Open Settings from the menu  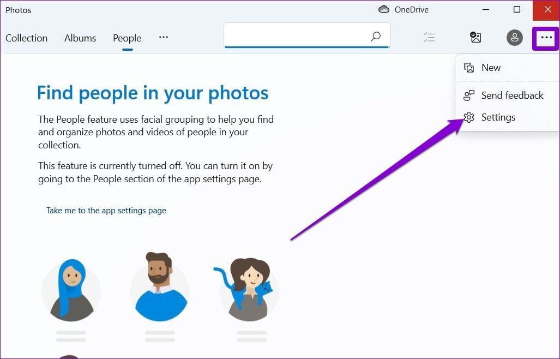(x=507, y=117)
